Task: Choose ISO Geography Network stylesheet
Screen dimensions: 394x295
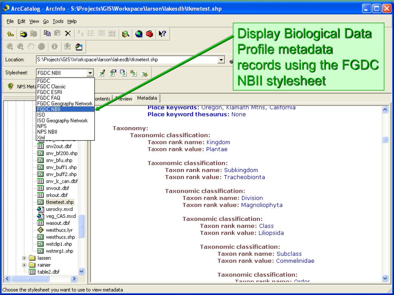Action: click(65, 121)
